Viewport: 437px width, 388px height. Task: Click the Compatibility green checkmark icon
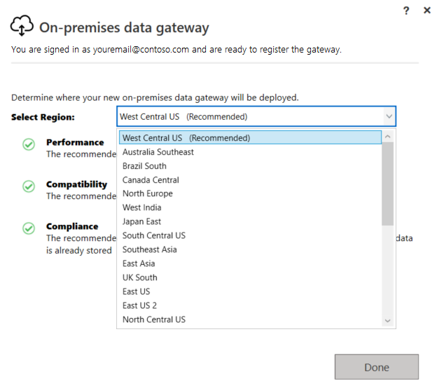[x=29, y=187]
